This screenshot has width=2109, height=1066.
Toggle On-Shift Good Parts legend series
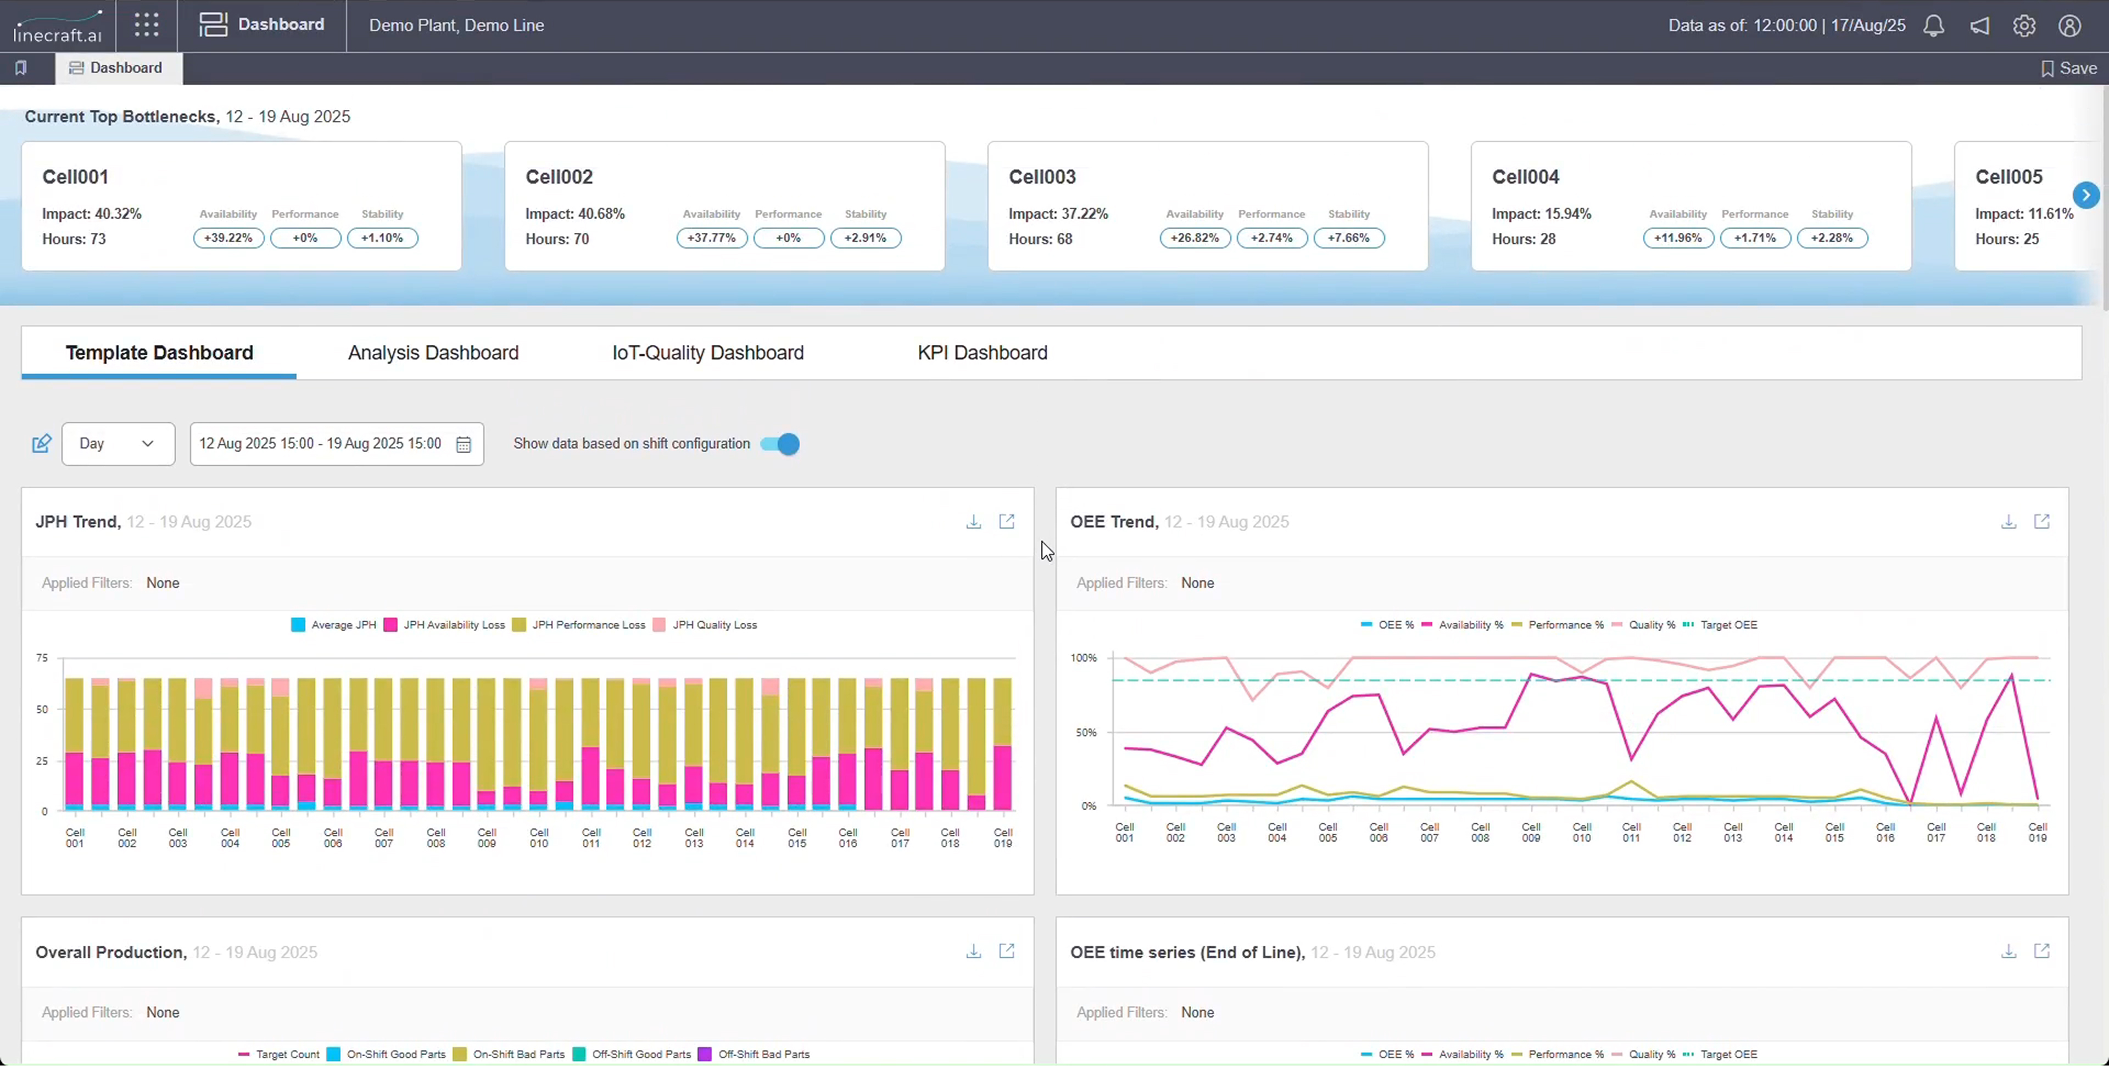386,1054
